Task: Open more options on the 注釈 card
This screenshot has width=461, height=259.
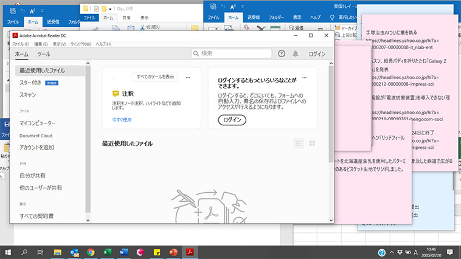Action: [188, 78]
